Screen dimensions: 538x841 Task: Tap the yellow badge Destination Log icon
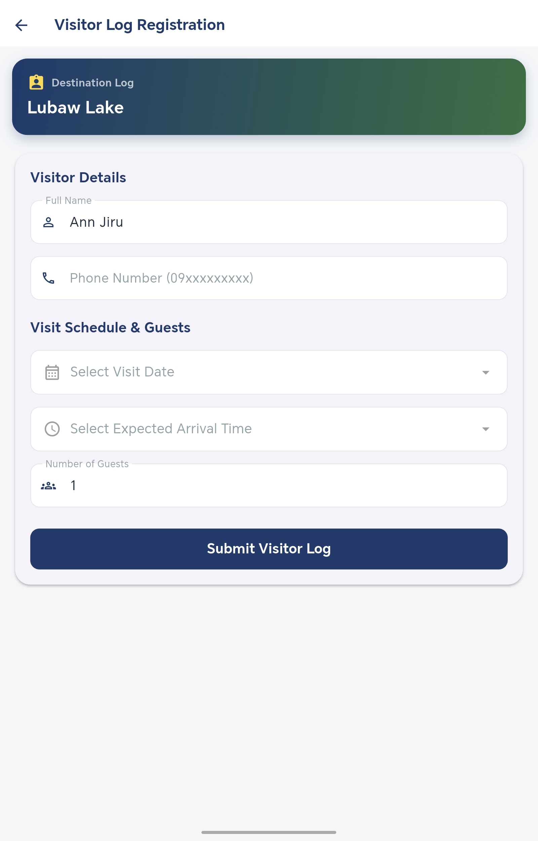tap(36, 82)
